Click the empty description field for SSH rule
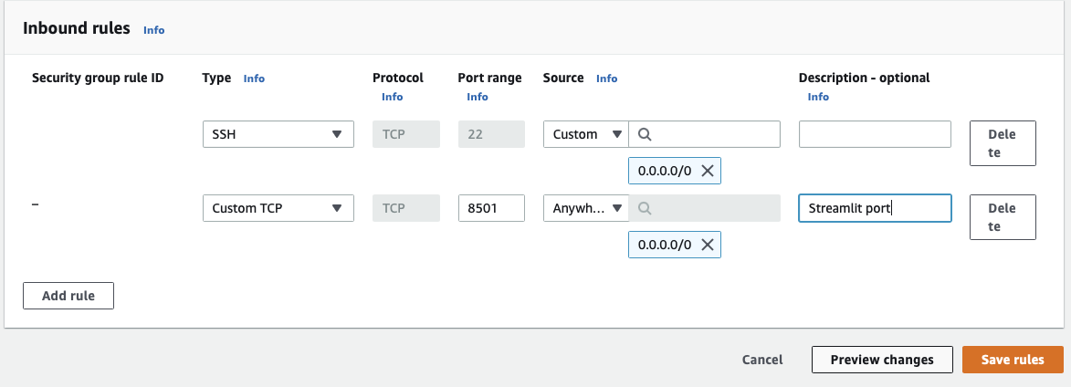The width and height of the screenshot is (1071, 387). click(875, 134)
